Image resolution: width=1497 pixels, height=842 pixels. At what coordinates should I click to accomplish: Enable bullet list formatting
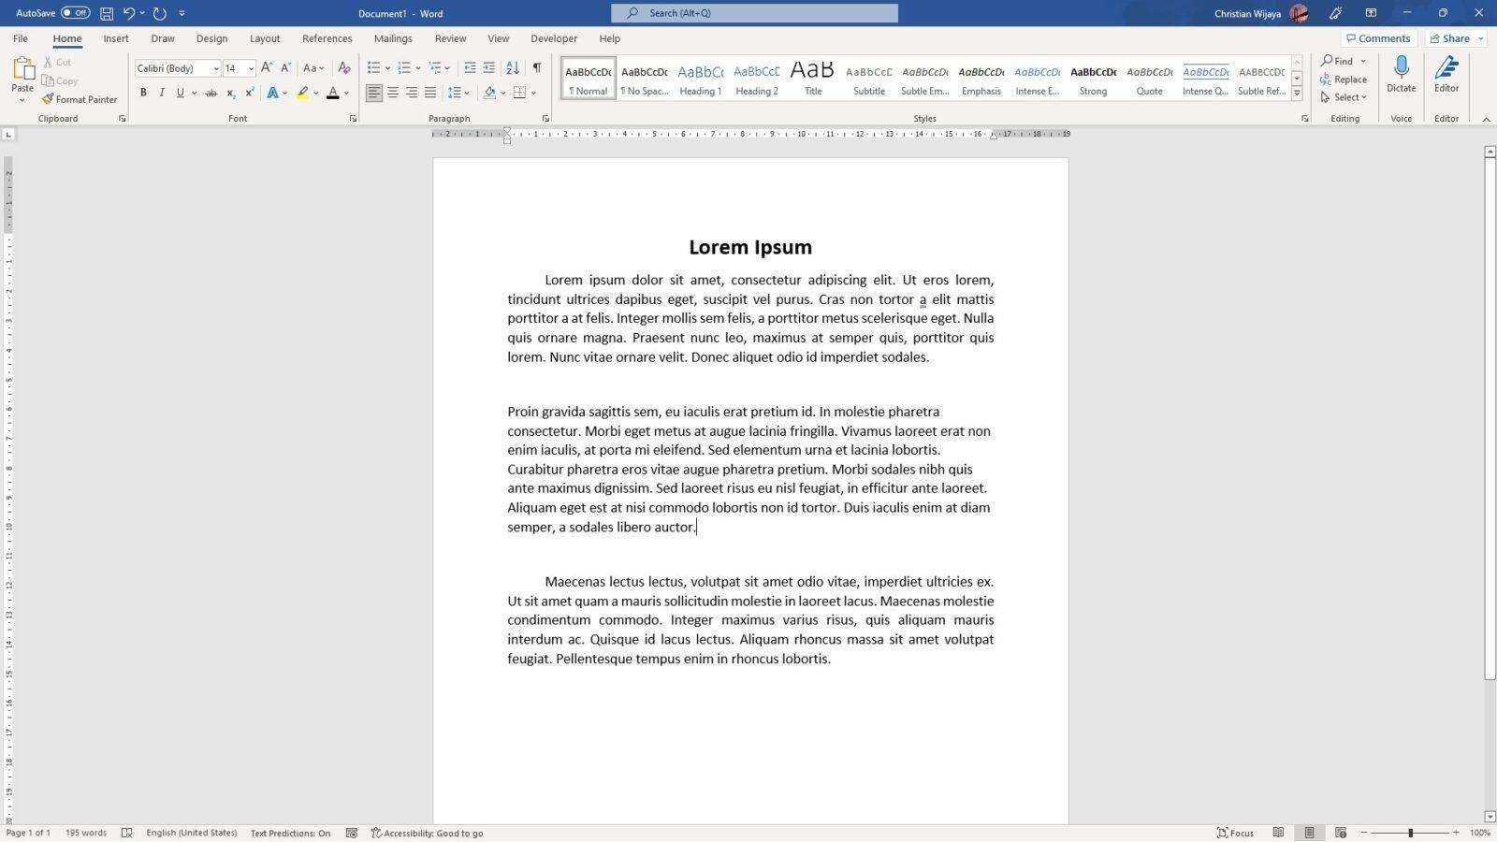372,67
